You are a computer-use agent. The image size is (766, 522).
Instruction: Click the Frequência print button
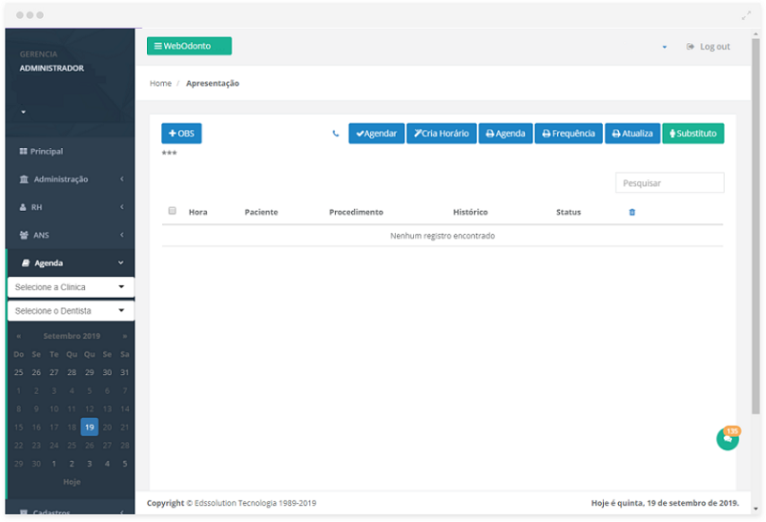click(x=569, y=134)
